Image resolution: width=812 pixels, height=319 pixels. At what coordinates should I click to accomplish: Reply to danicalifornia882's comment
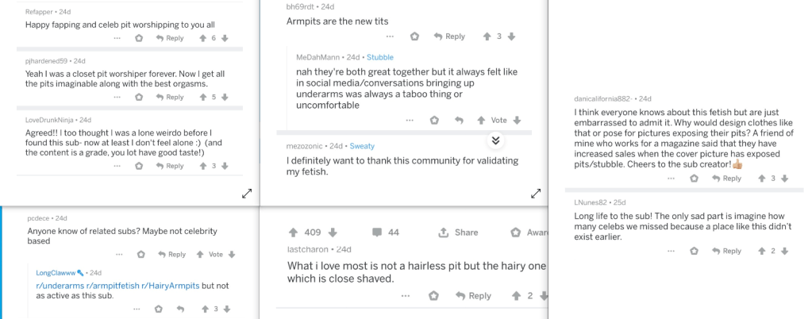726,179
